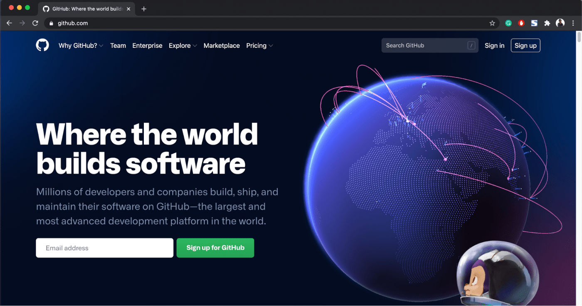Open Chrome three-dot menu

573,23
